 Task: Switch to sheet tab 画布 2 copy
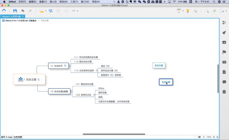7,137
